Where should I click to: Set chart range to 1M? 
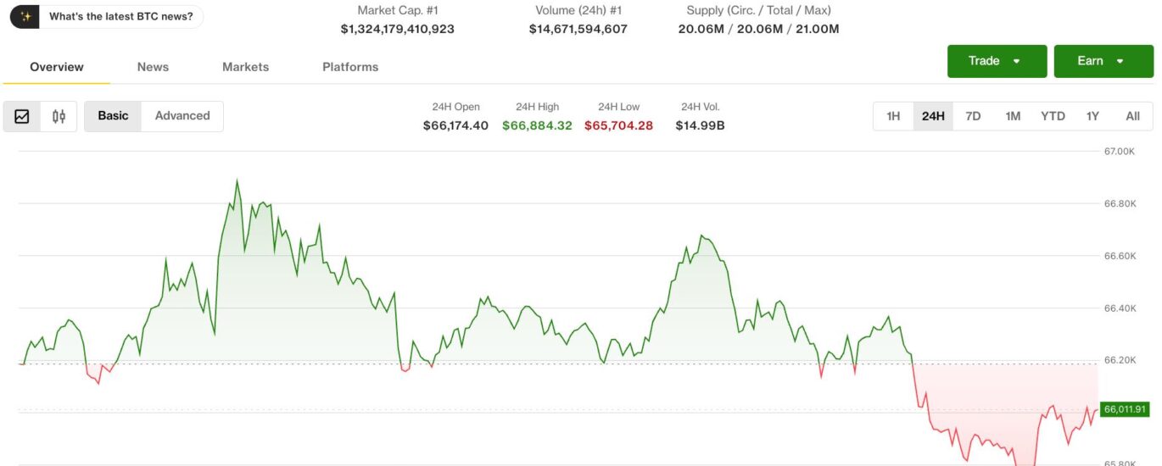point(1013,116)
